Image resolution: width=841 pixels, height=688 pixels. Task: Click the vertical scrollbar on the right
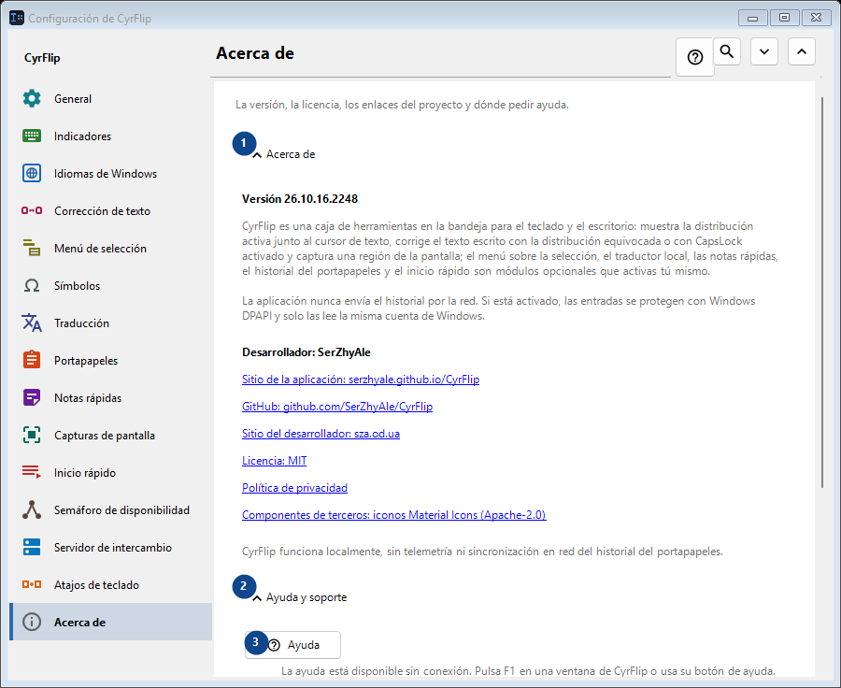click(x=822, y=293)
